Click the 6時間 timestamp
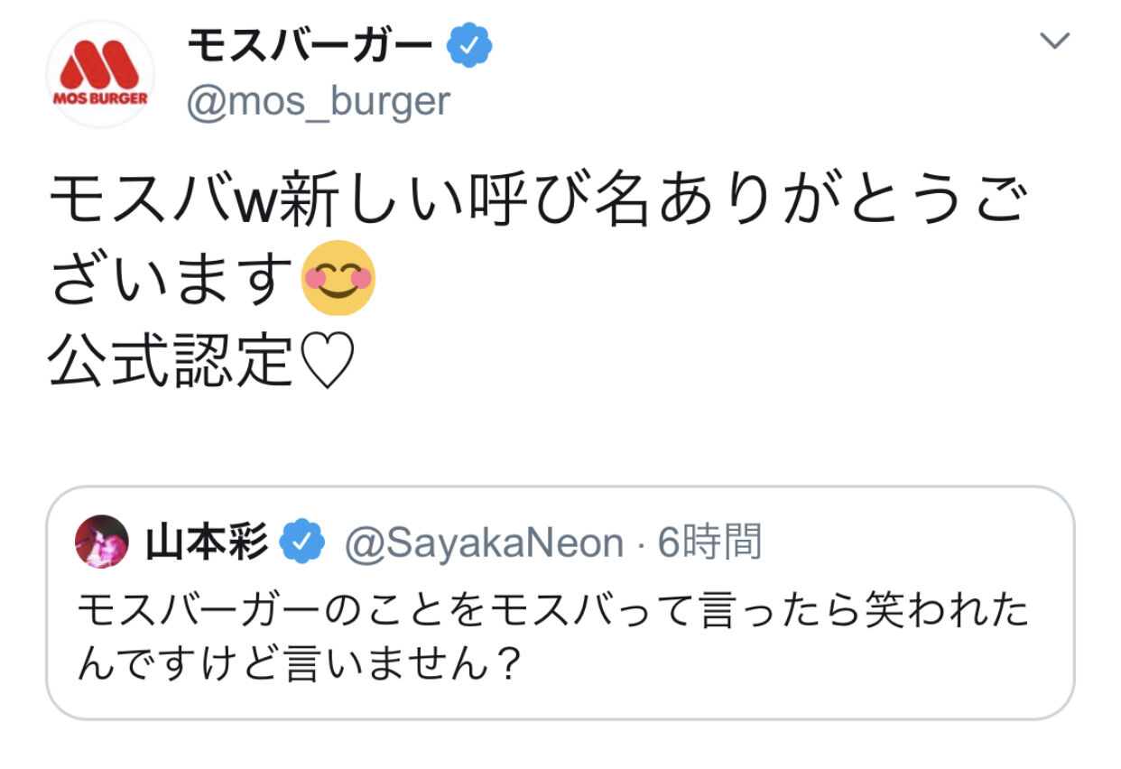 pyautogui.click(x=709, y=542)
